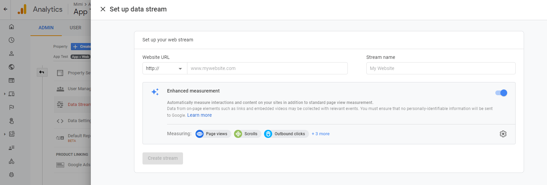Click the Create stream button
Image resolution: width=547 pixels, height=185 pixels.
[x=162, y=158]
